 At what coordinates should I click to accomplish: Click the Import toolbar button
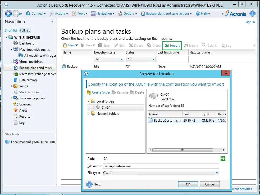[172, 46]
